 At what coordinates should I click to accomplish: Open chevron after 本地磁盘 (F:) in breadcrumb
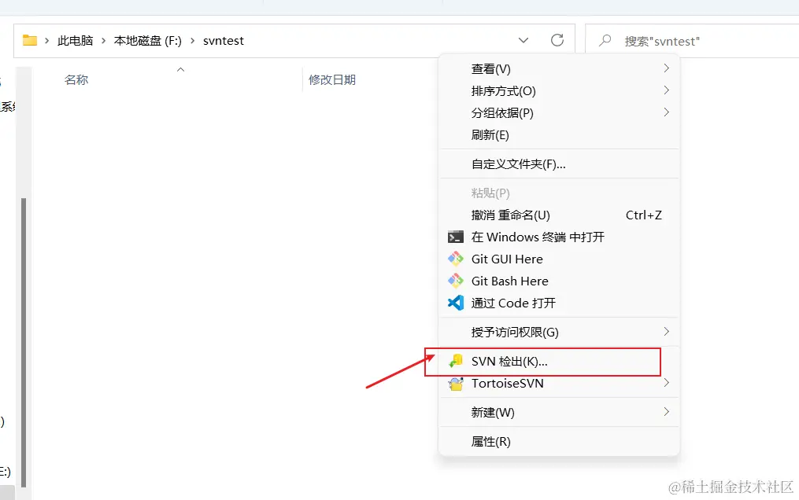coord(193,41)
